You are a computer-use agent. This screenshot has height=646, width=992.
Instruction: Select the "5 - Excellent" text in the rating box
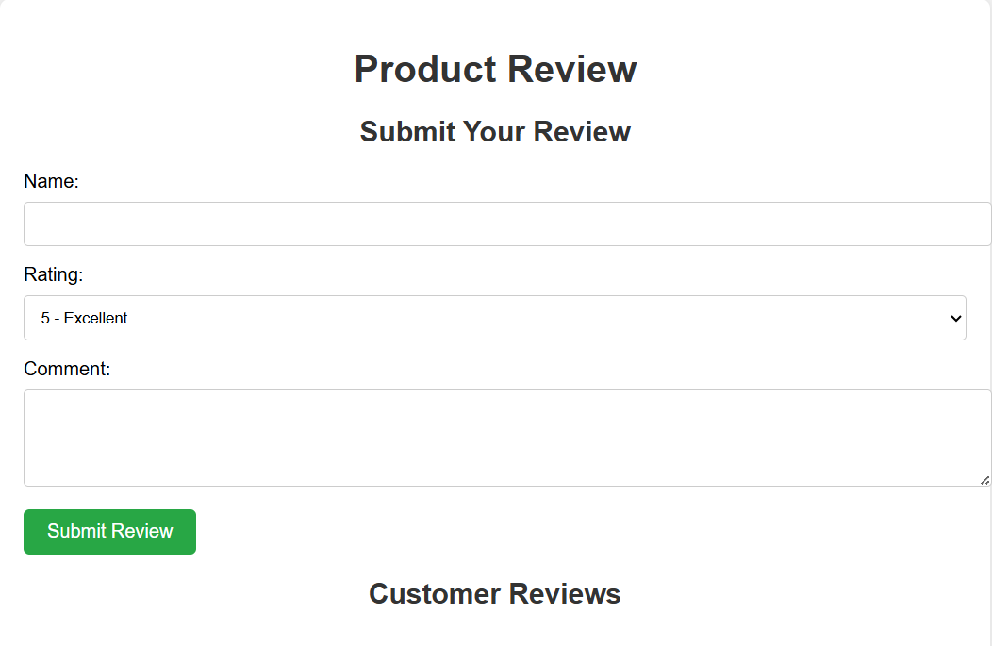pos(84,318)
